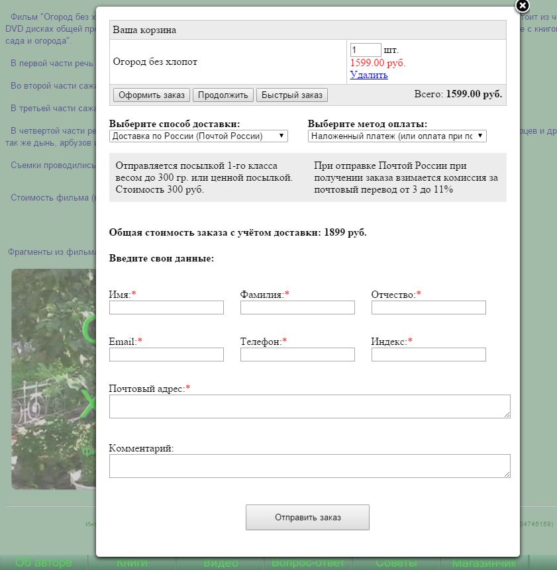Click the Индекс input field
This screenshot has width=557, height=570.
pyautogui.click(x=429, y=354)
